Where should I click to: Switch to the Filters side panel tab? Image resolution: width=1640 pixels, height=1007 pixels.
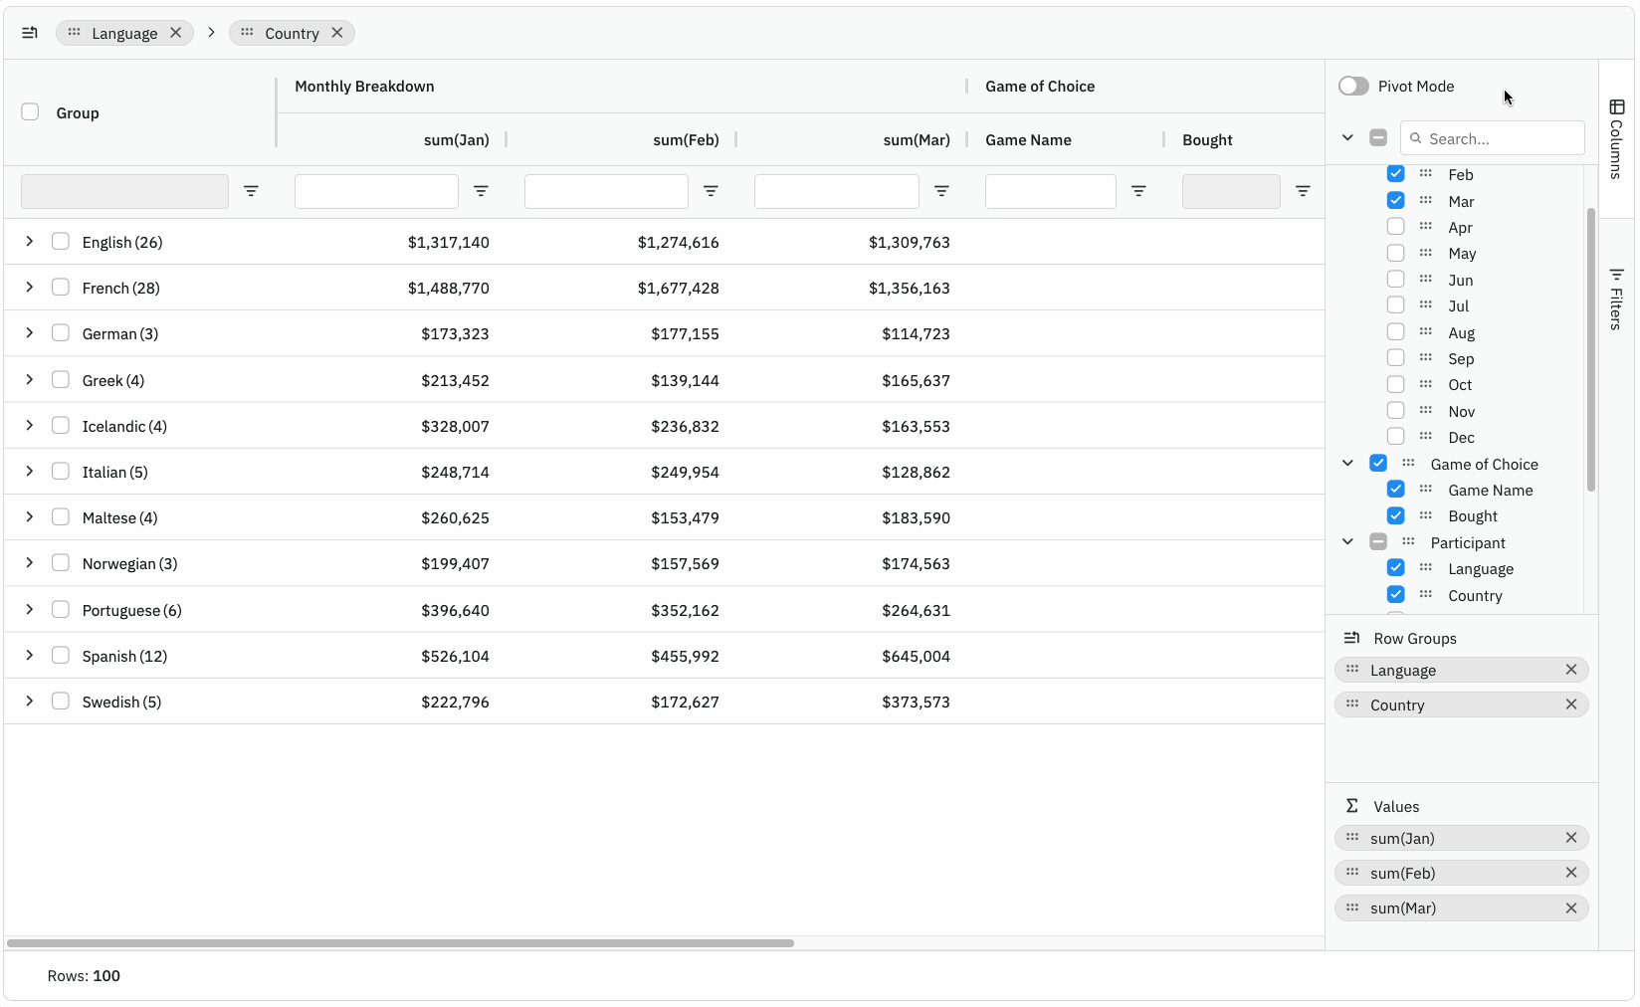(1615, 299)
